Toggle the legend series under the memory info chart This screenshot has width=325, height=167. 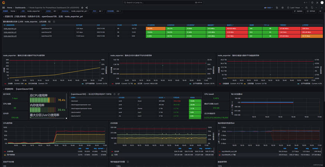[117, 151]
